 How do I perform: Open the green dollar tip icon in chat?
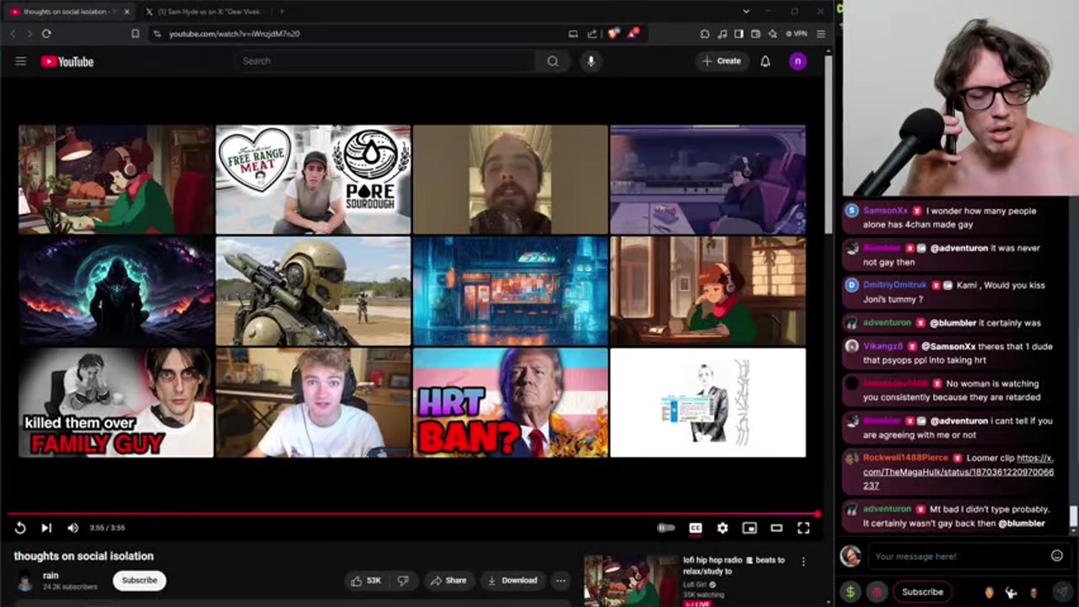tap(850, 592)
